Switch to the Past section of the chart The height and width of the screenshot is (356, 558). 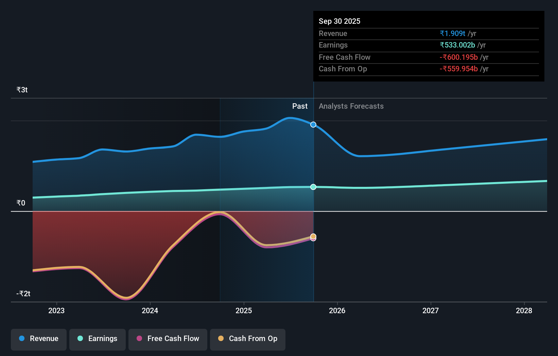(x=300, y=106)
